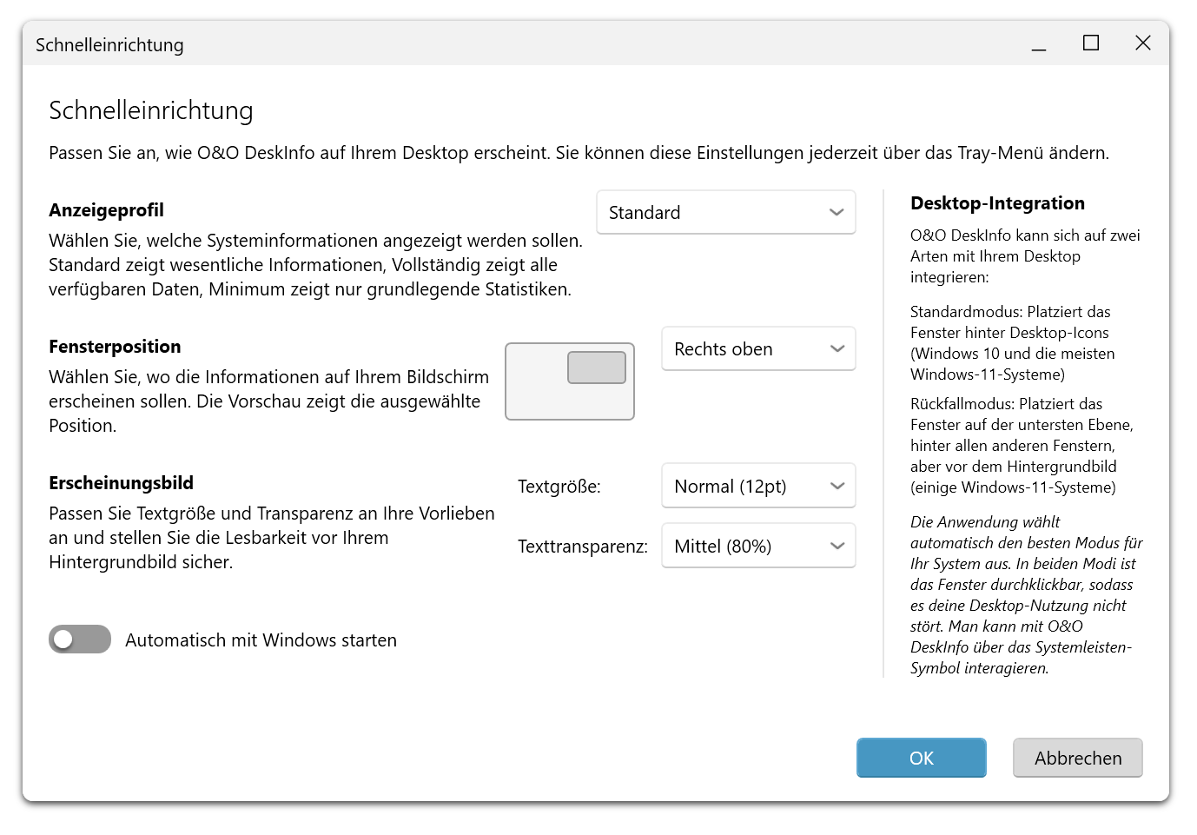Click the 'Texttransparenz:' field label

tap(582, 547)
